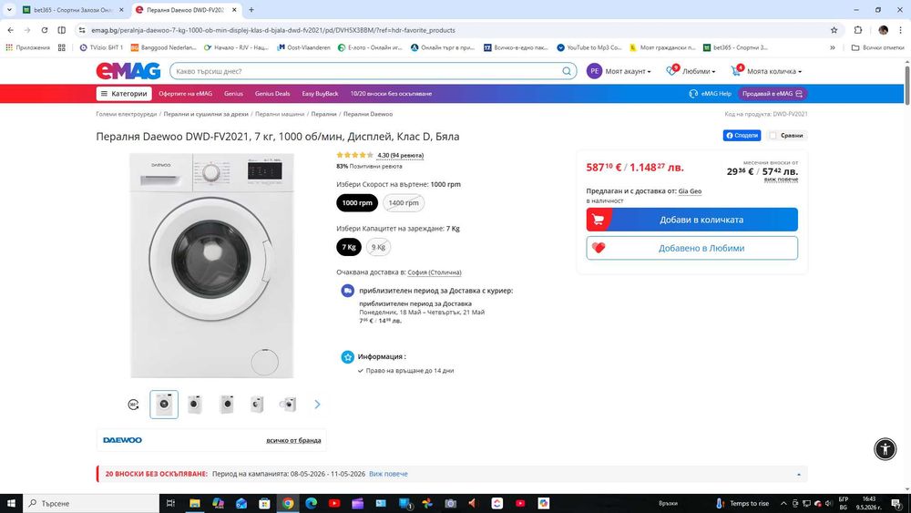The height and width of the screenshot is (513, 911).
Task: Toggle the Добавено в Любими favorite button
Action: point(692,248)
